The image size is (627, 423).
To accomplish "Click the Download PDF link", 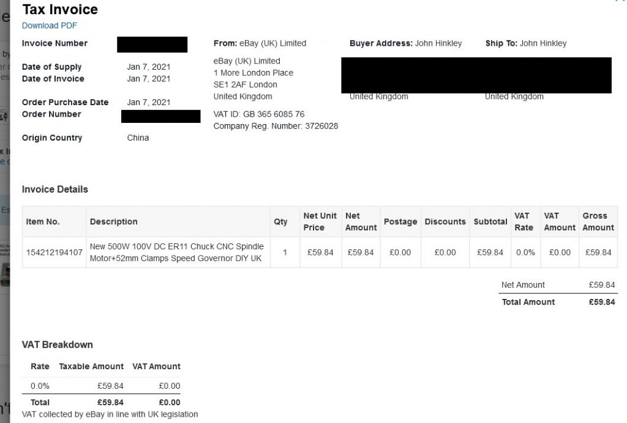I will tap(49, 26).
